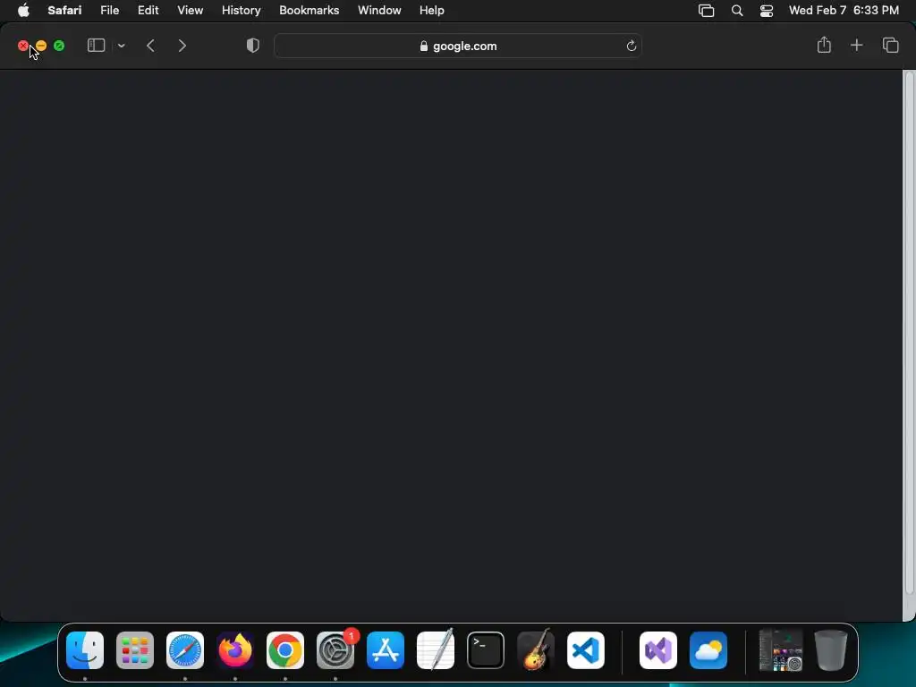This screenshot has width=916, height=687.
Task: Close the Safari window with red button
Action: 22,46
